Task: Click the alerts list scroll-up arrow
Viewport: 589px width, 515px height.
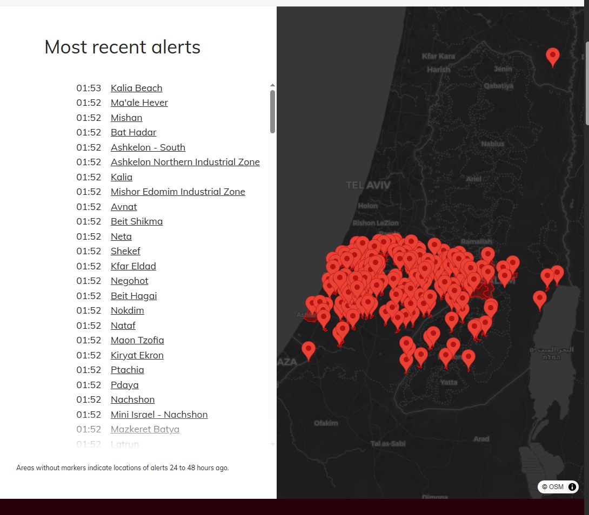Action: click(273, 85)
